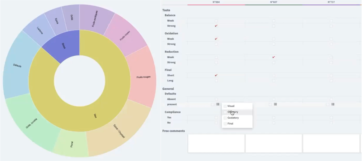Select the Épicé / Oxydatif wheel segment

[x=119, y=131]
